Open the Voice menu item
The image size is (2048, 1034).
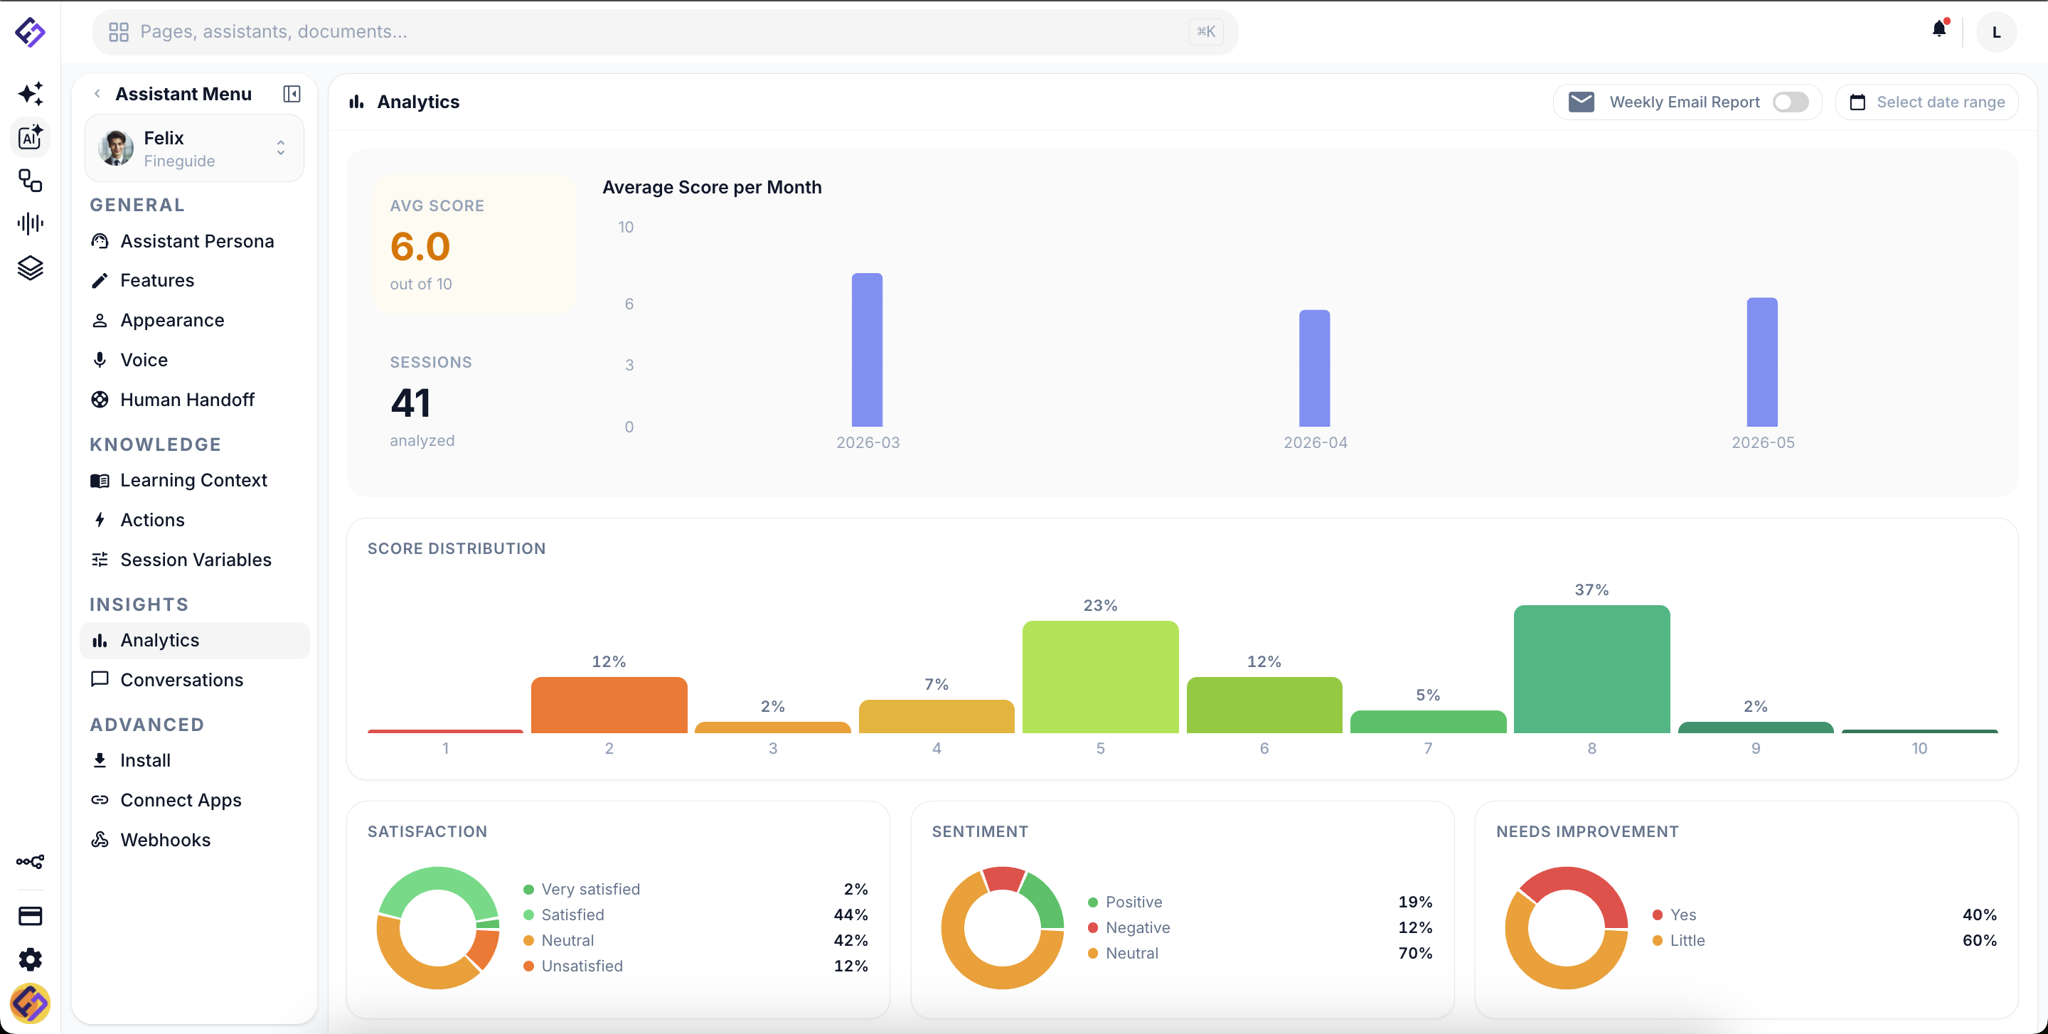point(194,360)
